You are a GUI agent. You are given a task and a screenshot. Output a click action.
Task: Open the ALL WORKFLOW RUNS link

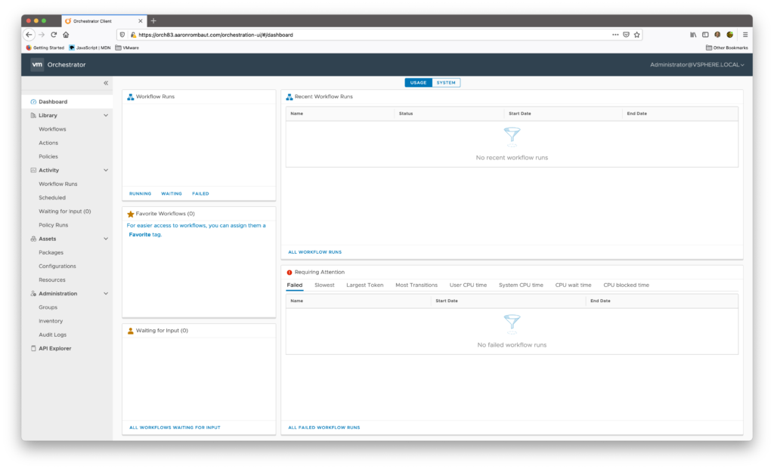[314, 251]
